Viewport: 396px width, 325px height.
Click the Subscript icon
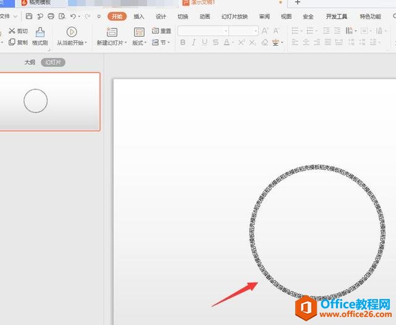252,42
